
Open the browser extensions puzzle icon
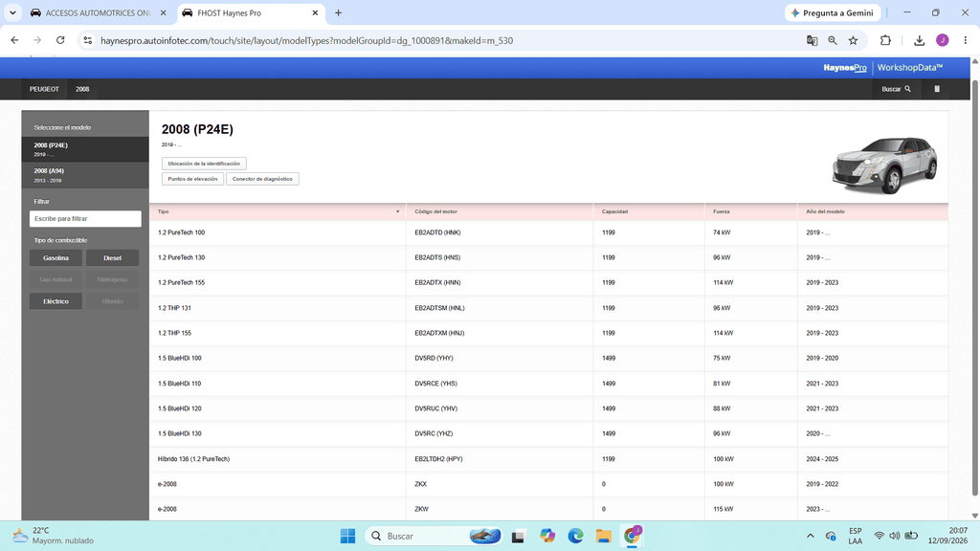point(885,40)
